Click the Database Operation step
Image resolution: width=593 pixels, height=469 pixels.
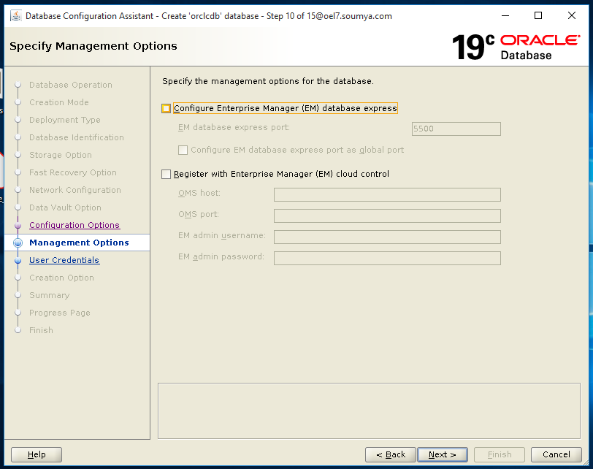(x=71, y=85)
